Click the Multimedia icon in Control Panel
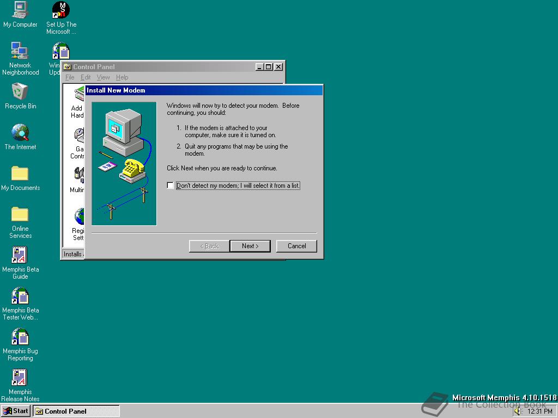The height and width of the screenshot is (418, 558). pos(79,176)
